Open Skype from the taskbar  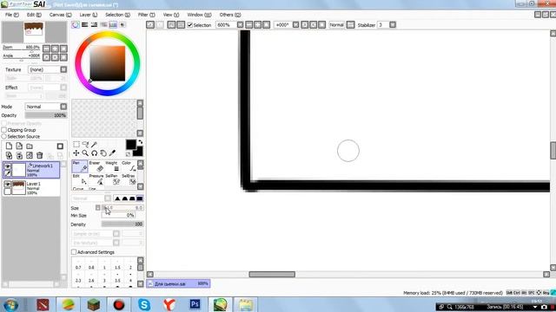pos(144,304)
